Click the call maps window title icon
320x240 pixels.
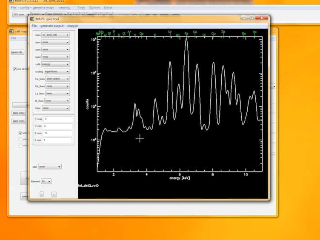tap(11, 31)
